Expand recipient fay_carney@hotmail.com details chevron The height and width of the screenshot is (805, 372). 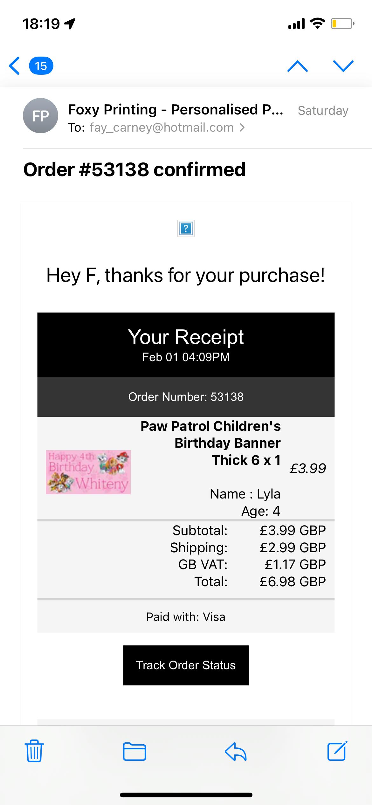point(242,128)
